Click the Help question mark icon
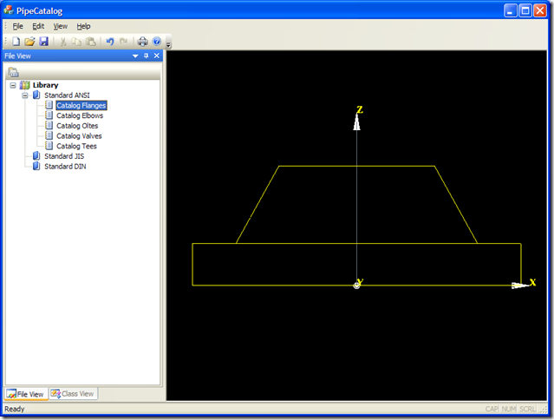This screenshot has width=554, height=420. coord(157,42)
